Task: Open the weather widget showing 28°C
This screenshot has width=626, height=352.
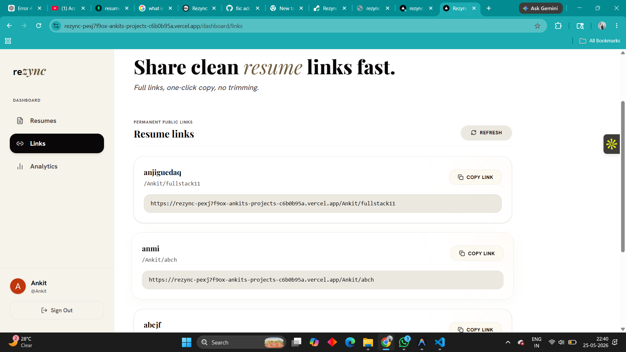Action: pyautogui.click(x=20, y=342)
